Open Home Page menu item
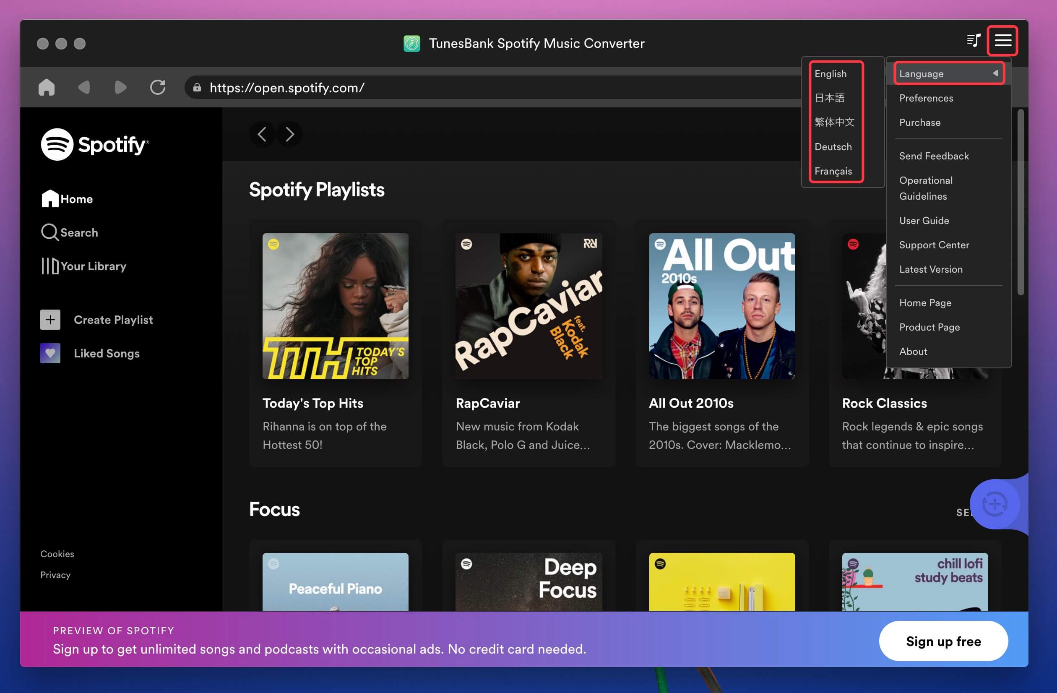This screenshot has width=1057, height=693. click(925, 302)
